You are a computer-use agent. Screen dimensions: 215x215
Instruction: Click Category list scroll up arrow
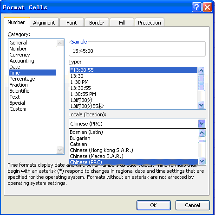point(60,43)
